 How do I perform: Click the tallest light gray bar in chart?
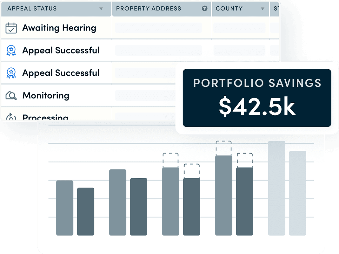(x=276, y=188)
